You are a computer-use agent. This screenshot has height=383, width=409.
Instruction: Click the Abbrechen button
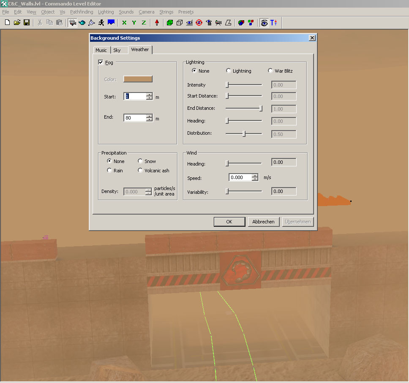[263, 222]
